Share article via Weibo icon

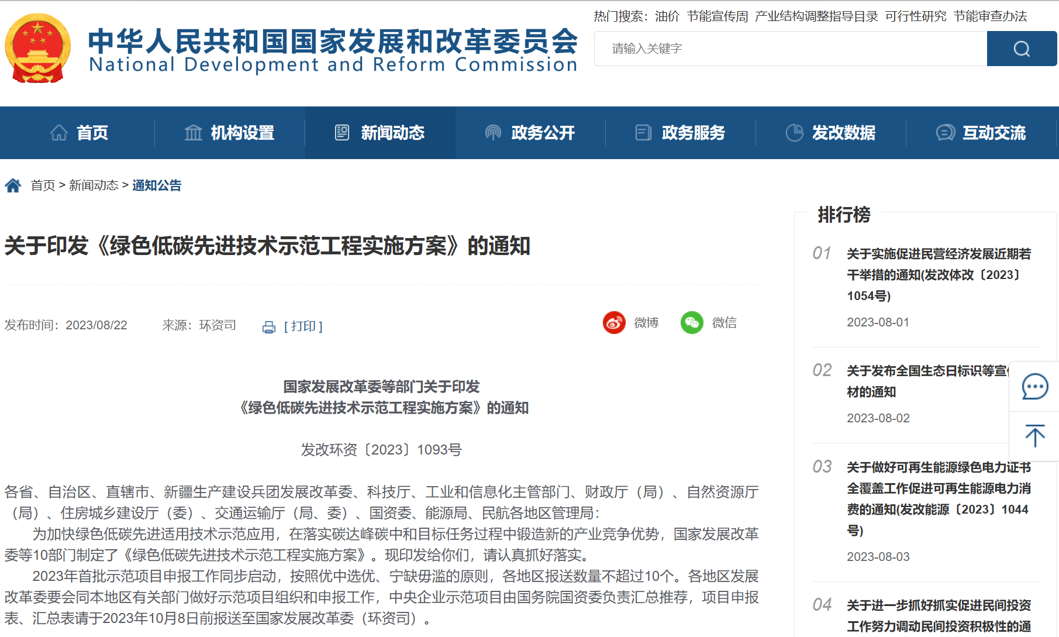tap(614, 323)
